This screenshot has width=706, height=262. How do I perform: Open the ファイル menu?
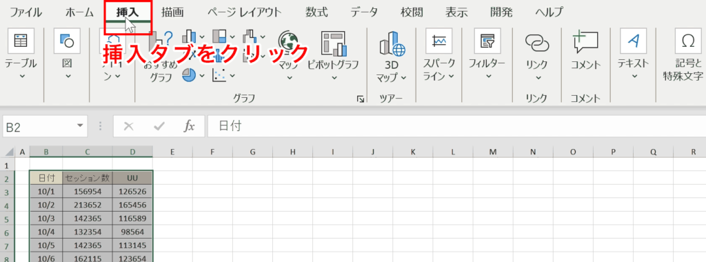[x=26, y=12]
